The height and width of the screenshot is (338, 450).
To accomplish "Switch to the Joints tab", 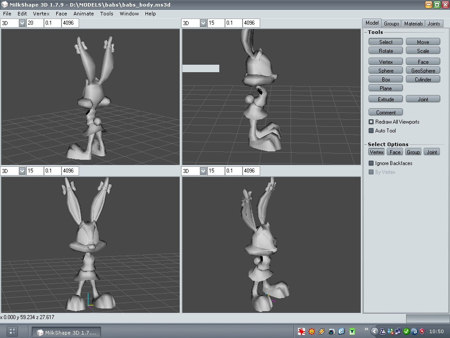I will (x=434, y=24).
